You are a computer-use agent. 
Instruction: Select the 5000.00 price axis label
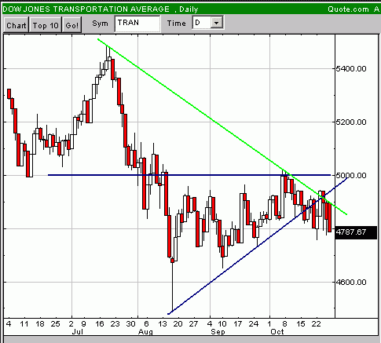(x=351, y=175)
